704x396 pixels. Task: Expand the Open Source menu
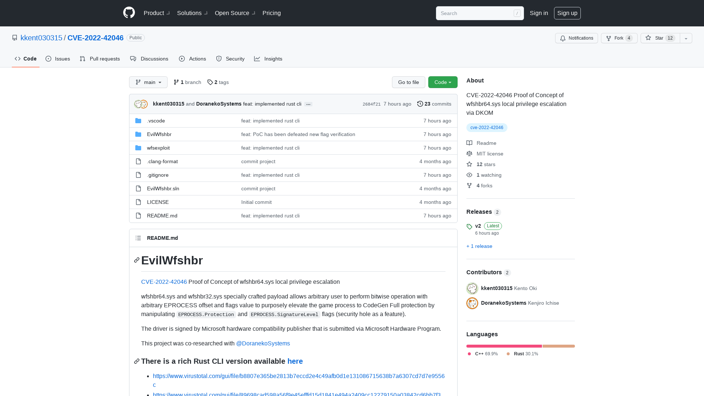coord(235,13)
